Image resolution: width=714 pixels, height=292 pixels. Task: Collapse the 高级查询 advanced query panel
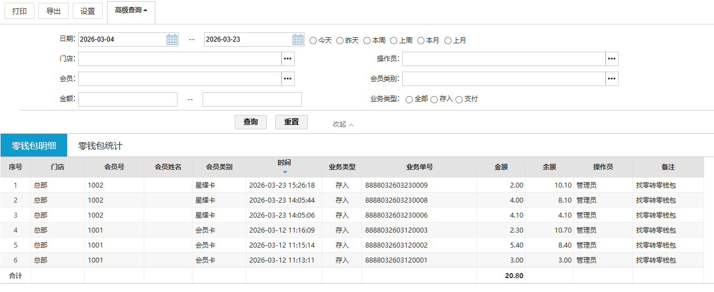point(131,11)
